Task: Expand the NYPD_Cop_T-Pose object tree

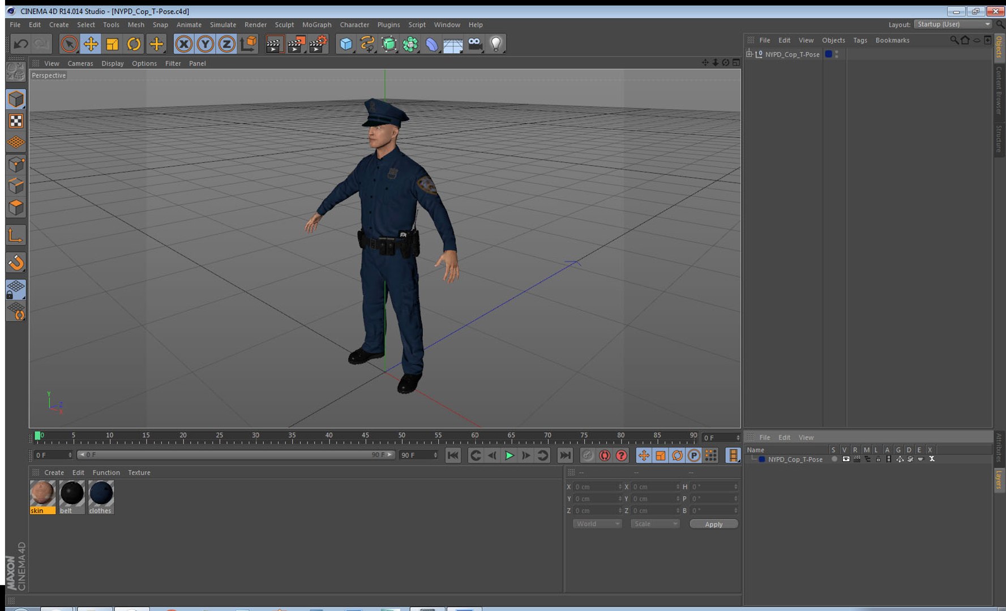Action: coord(749,54)
